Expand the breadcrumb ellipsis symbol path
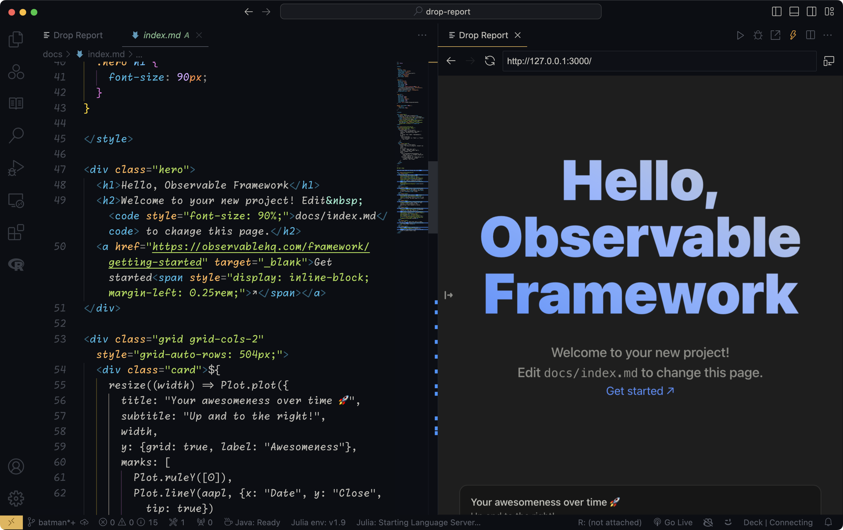The image size is (843, 530). (x=139, y=54)
